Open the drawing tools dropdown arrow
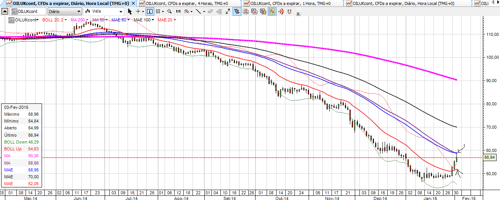This screenshot has width=500, height=200. tap(204, 11)
